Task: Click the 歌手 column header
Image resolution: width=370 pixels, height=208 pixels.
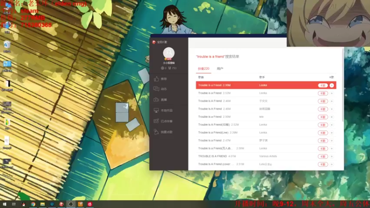Action: coord(262,77)
